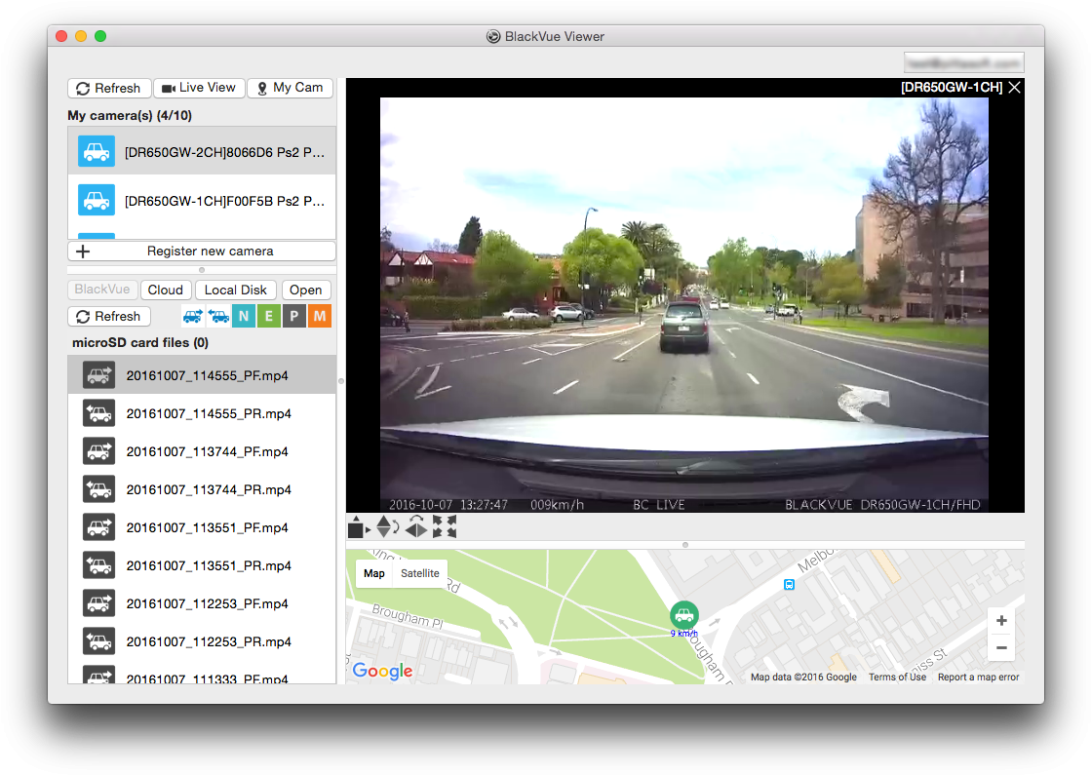Switch to the Local Disk source tab
Screen dimensions: 1091x775
(x=235, y=290)
